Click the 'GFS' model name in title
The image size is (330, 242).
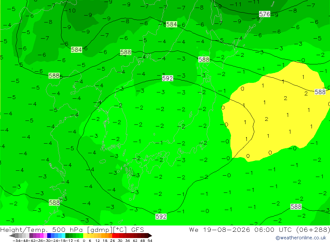(138, 229)
